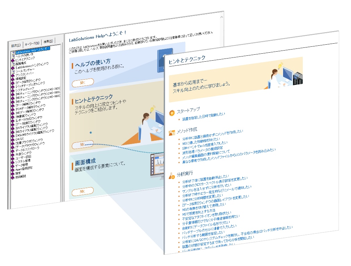The width and height of the screenshot is (351, 266).
Task: Click the book icon beside [検量線]ウィンドウ
Action: (x=13, y=117)
